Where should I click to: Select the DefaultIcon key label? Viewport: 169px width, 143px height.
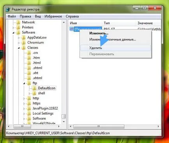coord(47,88)
